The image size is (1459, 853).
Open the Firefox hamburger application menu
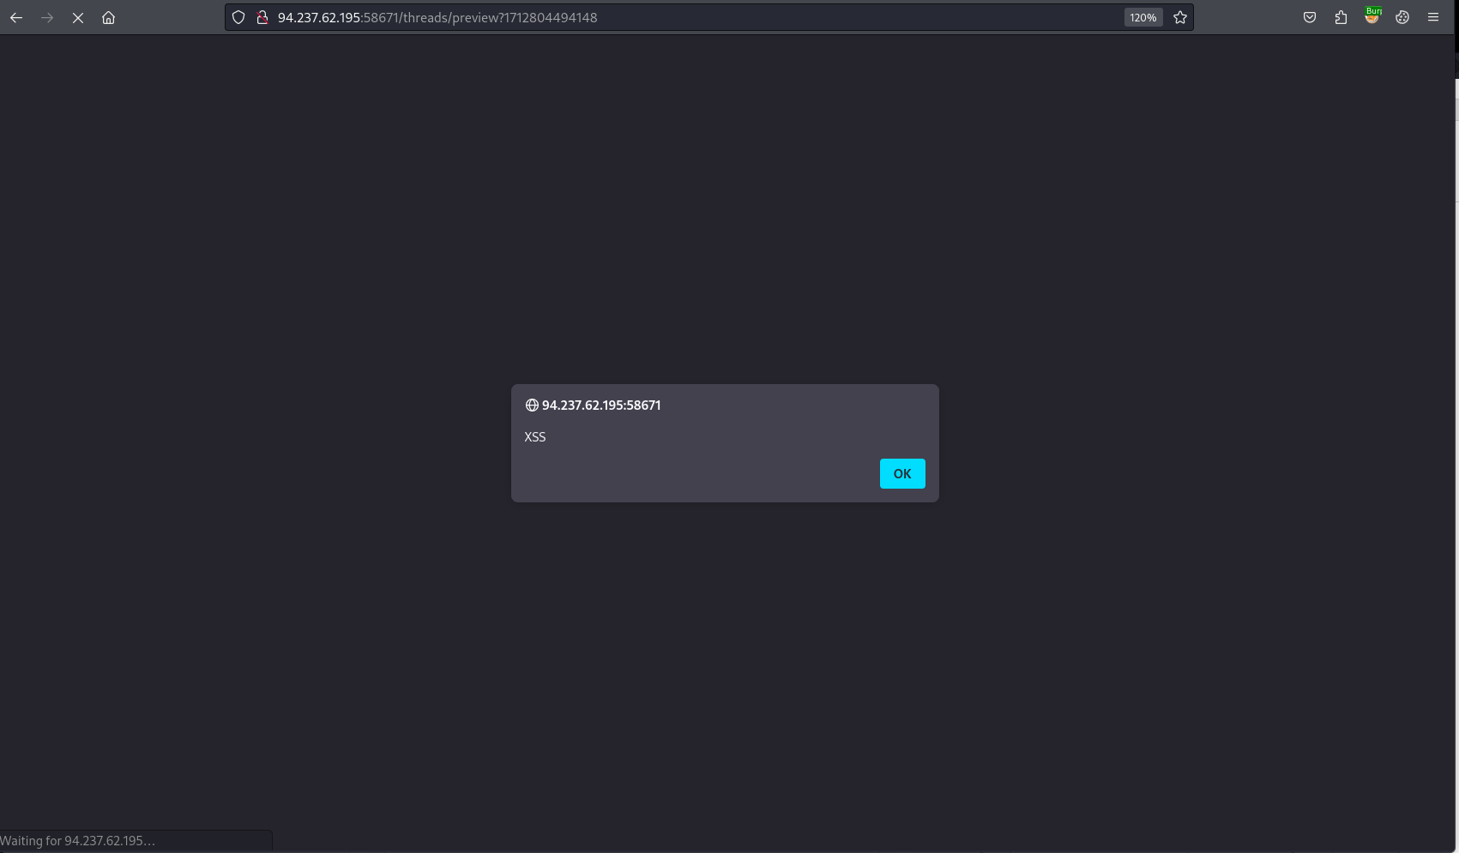pyautogui.click(x=1433, y=17)
